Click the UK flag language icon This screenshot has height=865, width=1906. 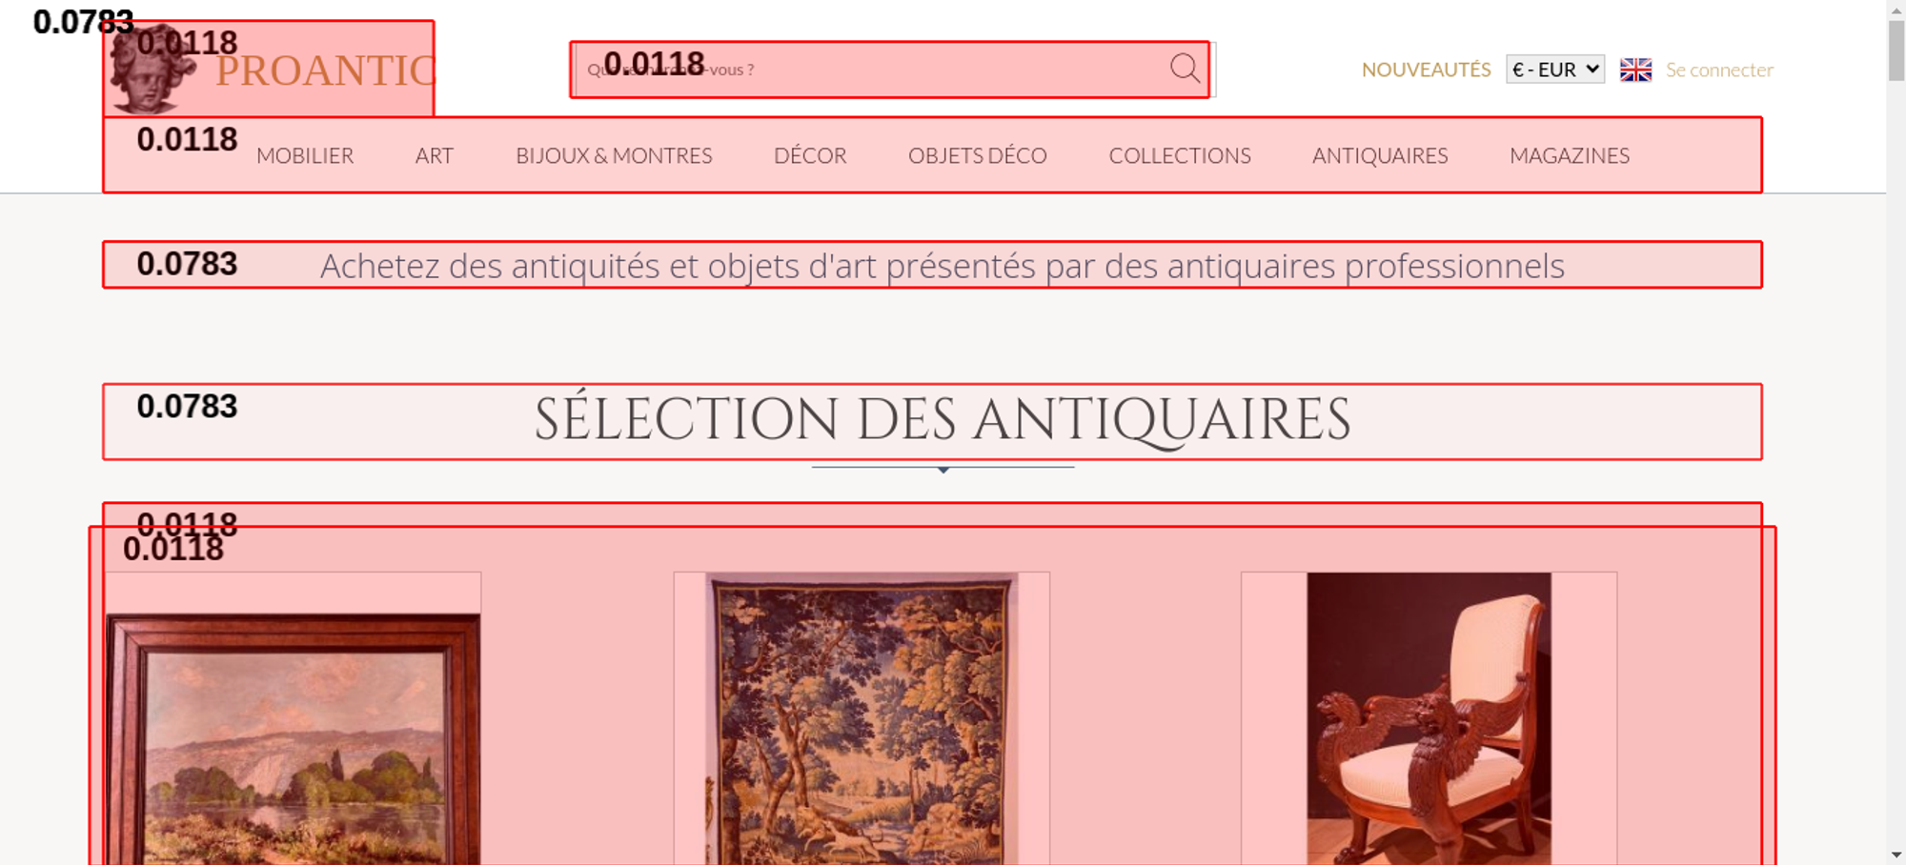coord(1635,70)
